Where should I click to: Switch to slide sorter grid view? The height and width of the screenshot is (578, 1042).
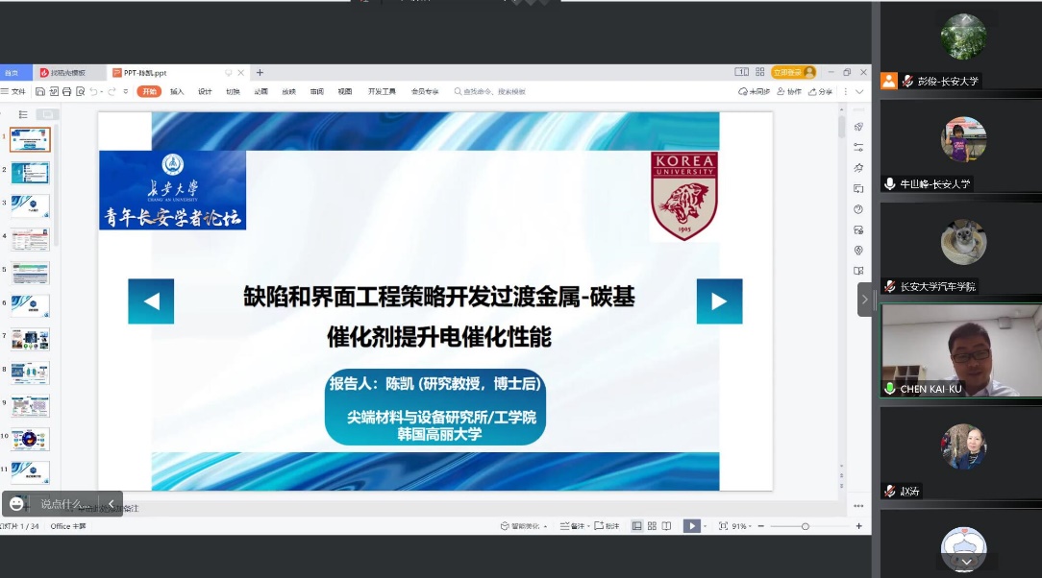coord(652,526)
